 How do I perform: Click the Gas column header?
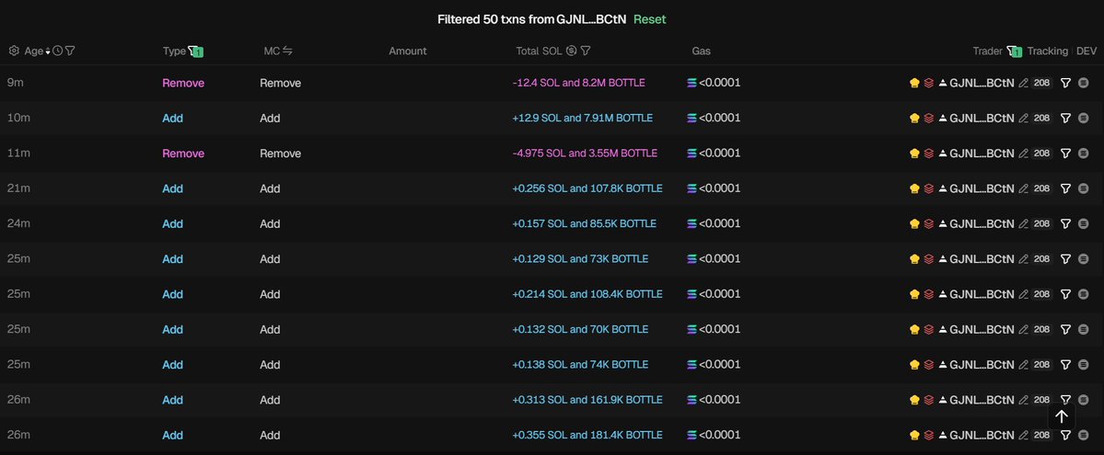coord(702,51)
